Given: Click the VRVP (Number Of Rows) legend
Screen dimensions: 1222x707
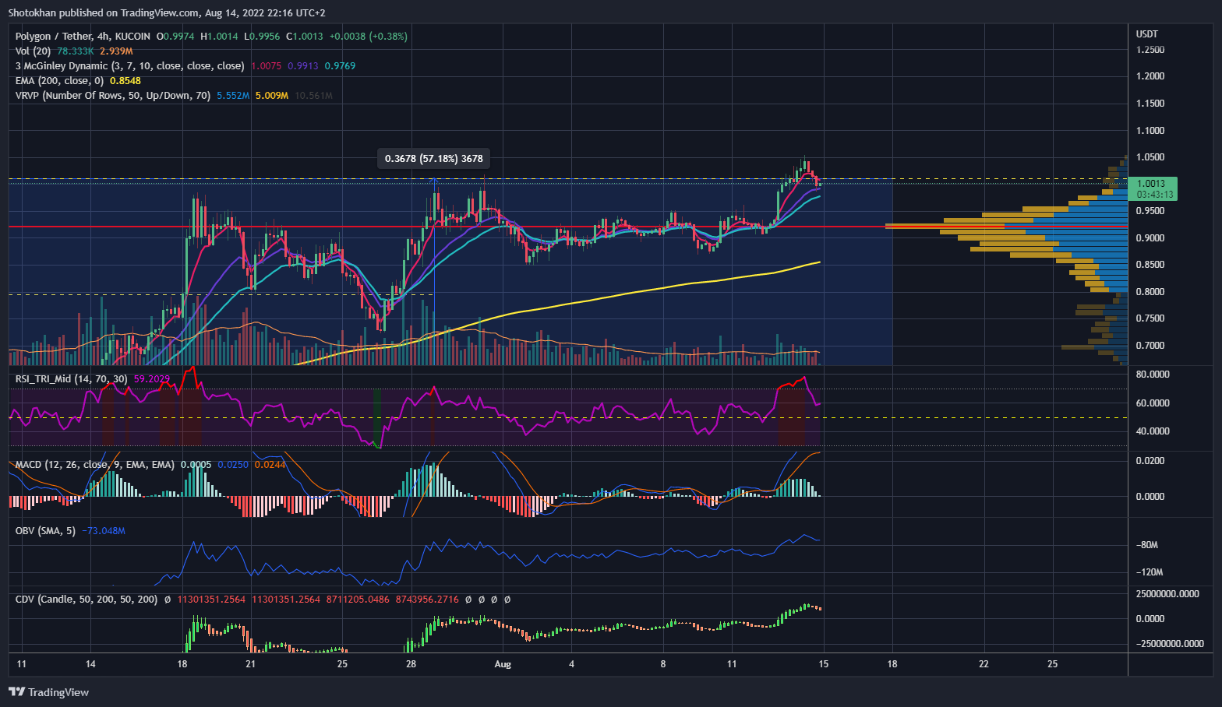Looking at the screenshot, I should click(113, 96).
